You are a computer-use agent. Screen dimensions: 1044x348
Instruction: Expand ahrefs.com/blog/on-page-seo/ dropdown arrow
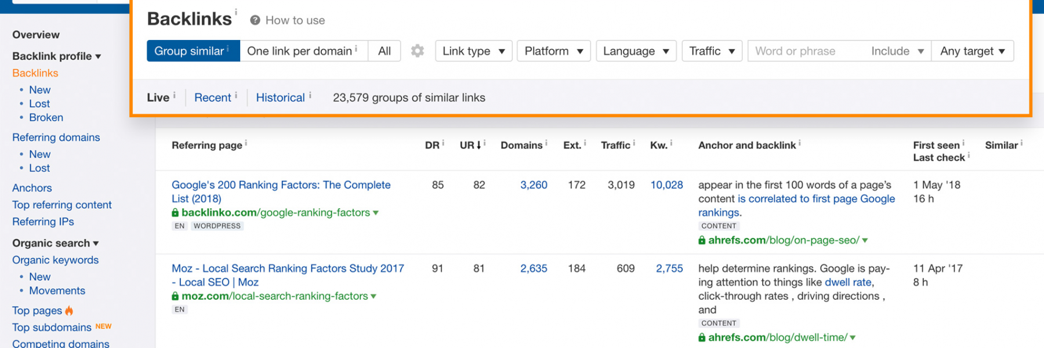[x=865, y=240]
